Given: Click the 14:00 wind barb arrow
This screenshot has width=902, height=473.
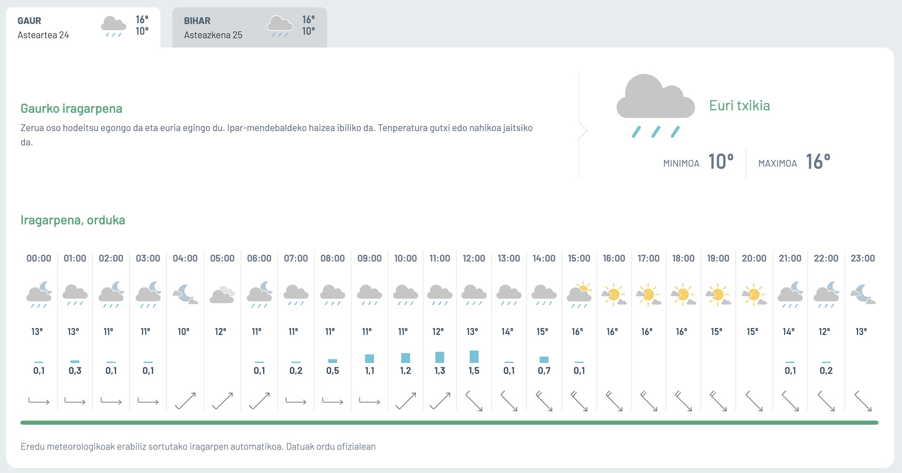Looking at the screenshot, I should (544, 401).
